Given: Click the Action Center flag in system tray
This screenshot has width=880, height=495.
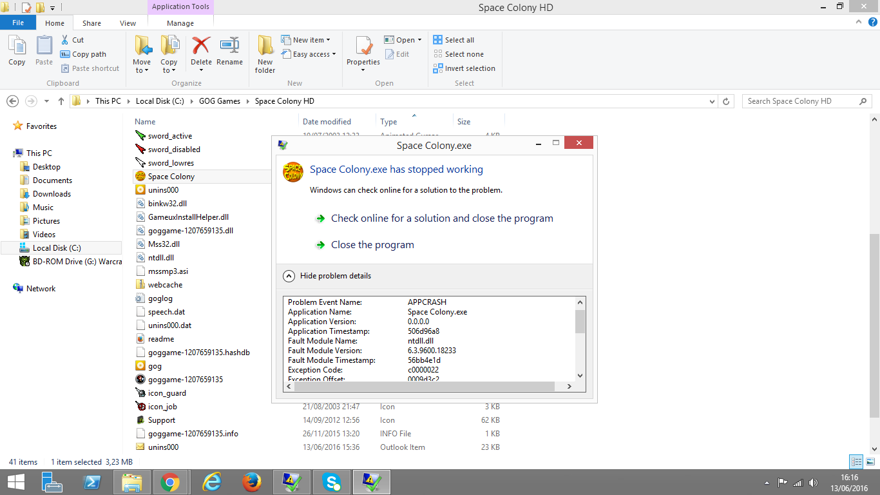Looking at the screenshot, I should (x=783, y=482).
